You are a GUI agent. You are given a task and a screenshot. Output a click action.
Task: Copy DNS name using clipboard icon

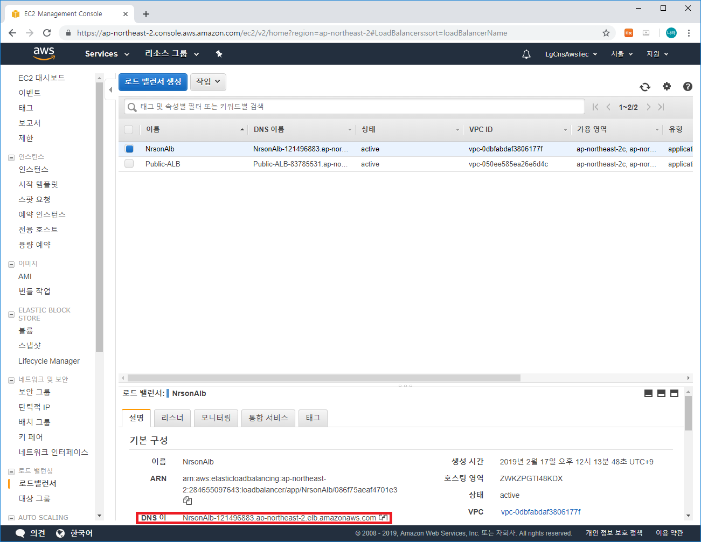tap(383, 517)
